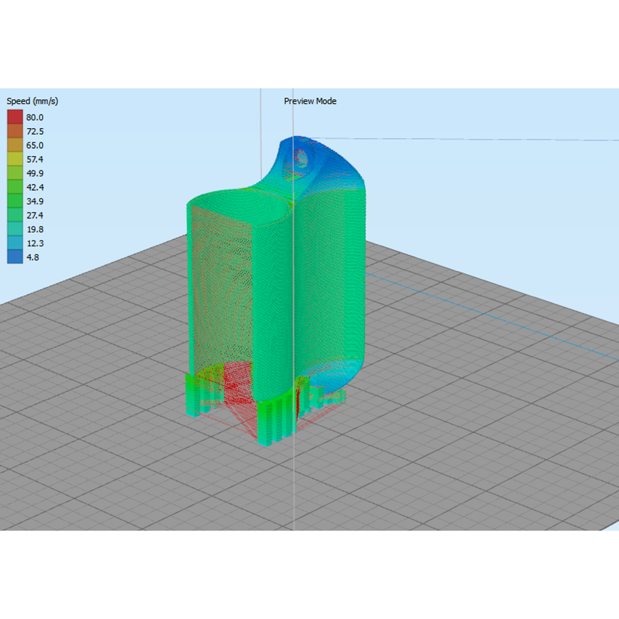Click the 'Speed (mm/s)' legend title

[32, 101]
